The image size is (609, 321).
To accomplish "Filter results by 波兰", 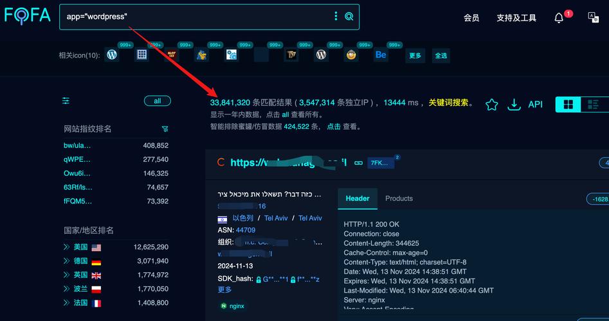I will (x=81, y=289).
